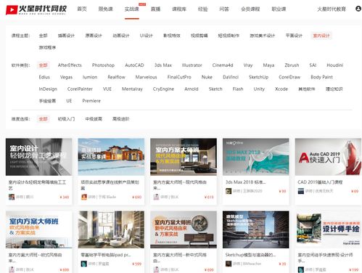Filter by Vray software
This screenshot has height=273, width=362.
(x=248, y=65)
